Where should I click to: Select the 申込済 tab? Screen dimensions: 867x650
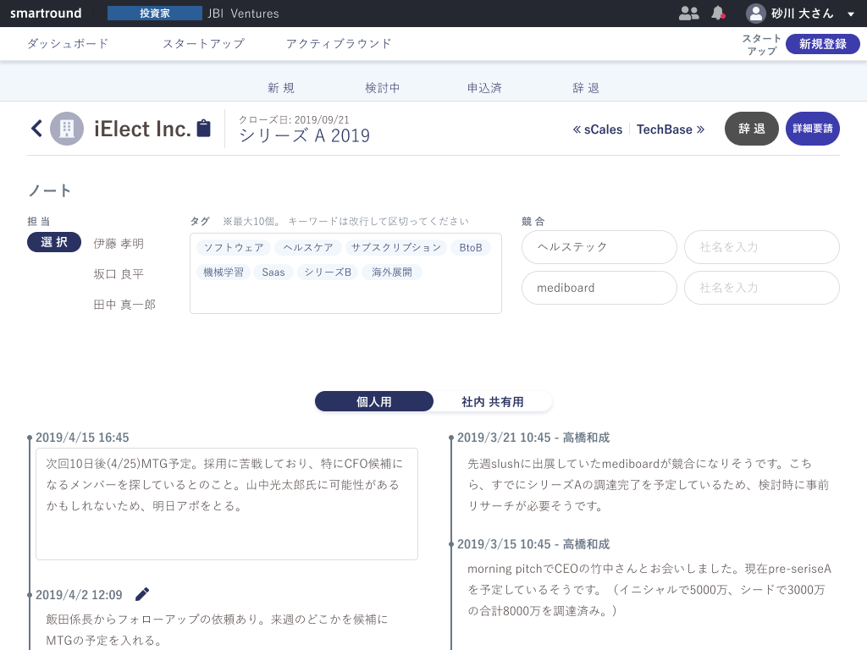coord(484,88)
